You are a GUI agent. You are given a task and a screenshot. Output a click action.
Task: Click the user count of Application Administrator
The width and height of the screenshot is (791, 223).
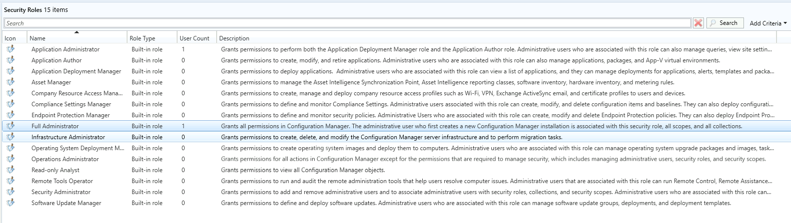pyautogui.click(x=183, y=49)
